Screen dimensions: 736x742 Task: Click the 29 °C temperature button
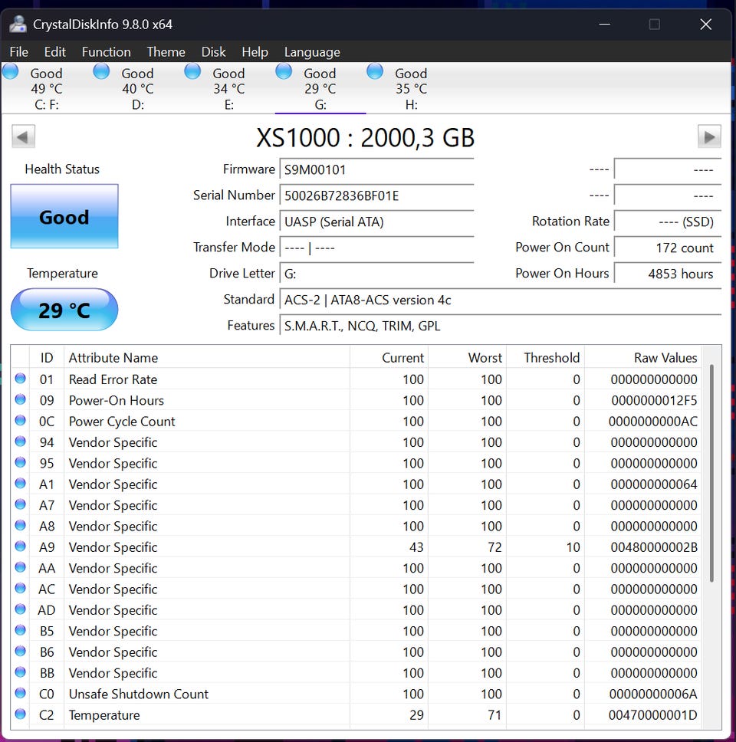coord(64,310)
